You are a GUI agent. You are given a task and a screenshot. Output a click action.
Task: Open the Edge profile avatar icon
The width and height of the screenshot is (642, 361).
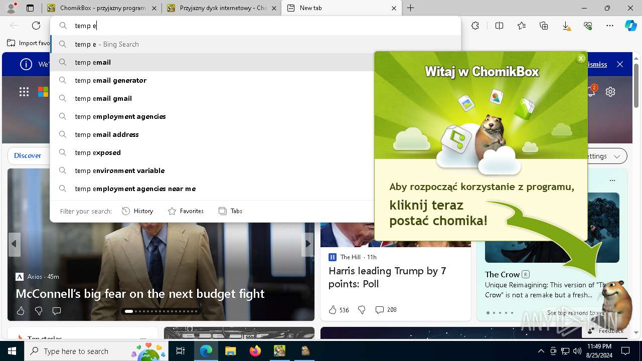pyautogui.click(x=11, y=8)
